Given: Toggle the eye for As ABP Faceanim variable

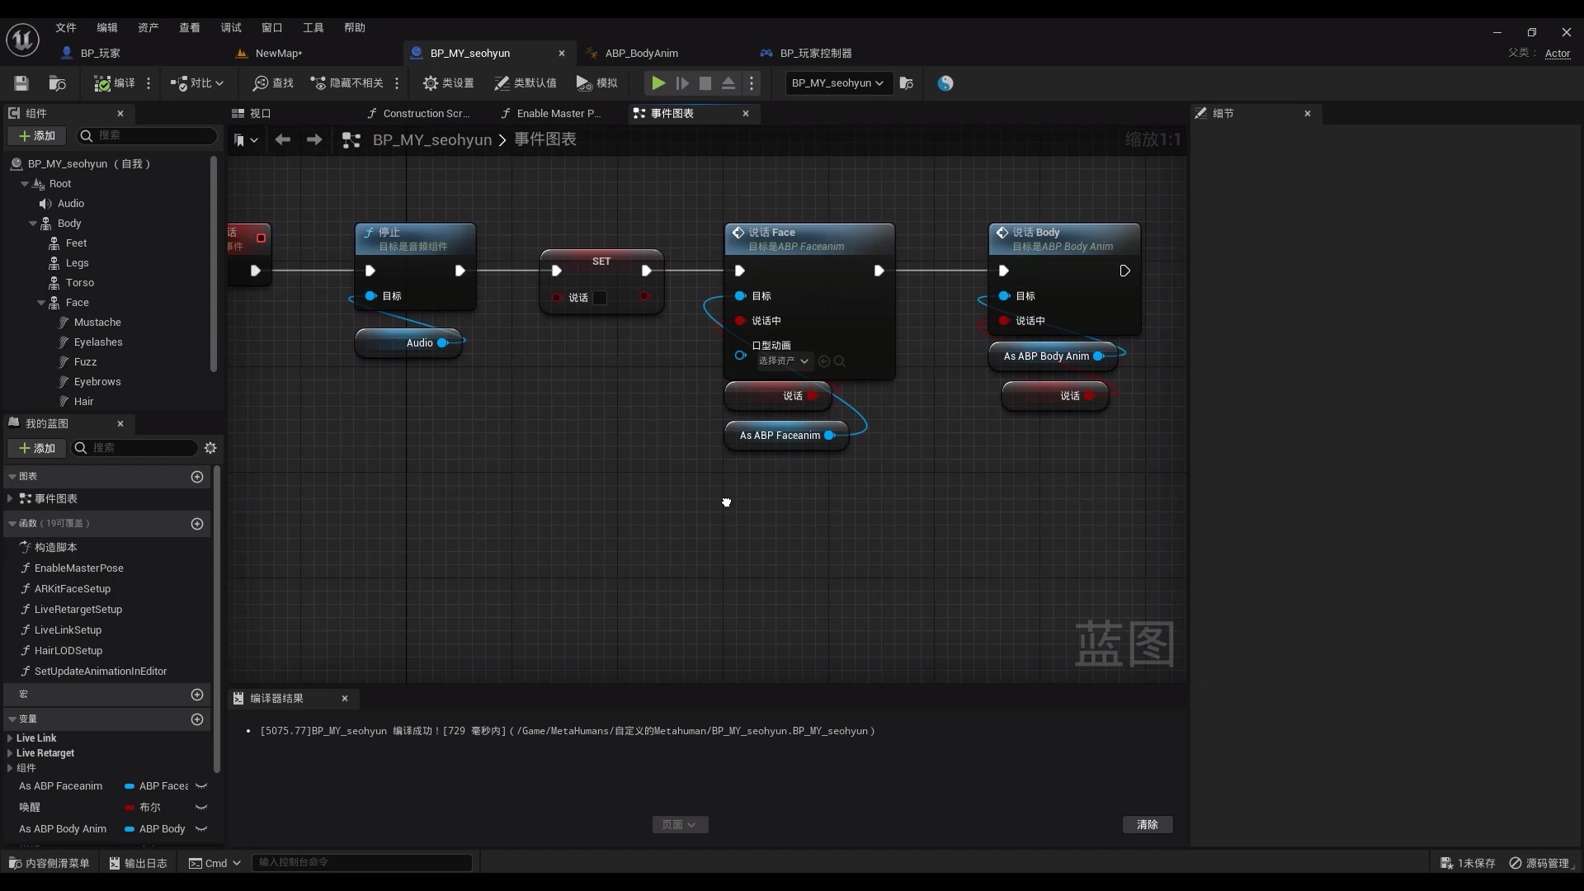Looking at the screenshot, I should coord(201,786).
